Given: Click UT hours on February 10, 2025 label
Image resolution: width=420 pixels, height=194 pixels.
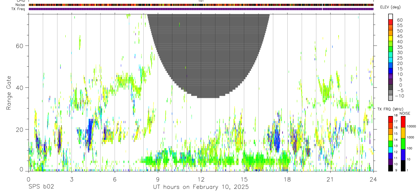Looking at the screenshot, I should [x=201, y=187].
